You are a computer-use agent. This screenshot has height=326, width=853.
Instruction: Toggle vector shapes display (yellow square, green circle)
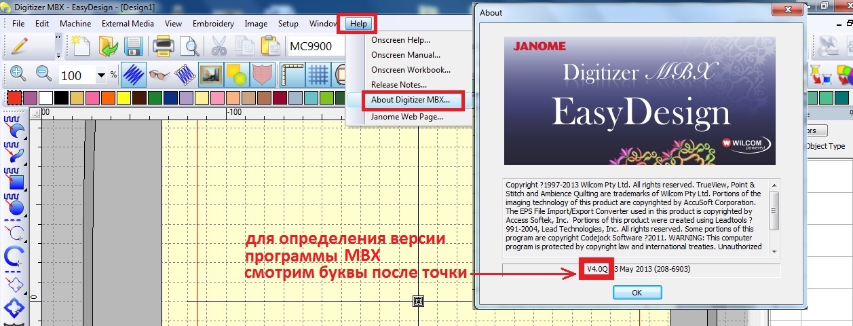coord(236,74)
